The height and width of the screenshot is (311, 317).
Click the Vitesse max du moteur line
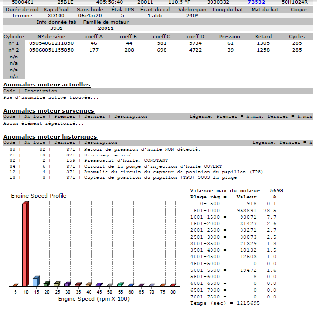pyautogui.click(x=237, y=191)
